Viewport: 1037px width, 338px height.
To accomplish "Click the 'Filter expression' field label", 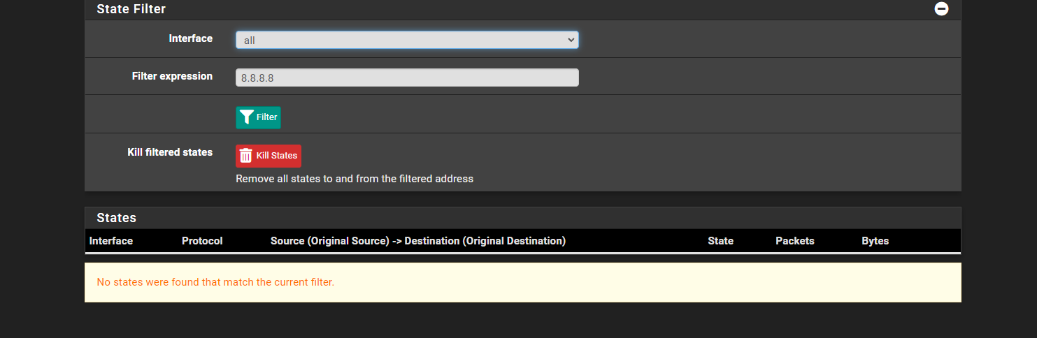I will 172,76.
